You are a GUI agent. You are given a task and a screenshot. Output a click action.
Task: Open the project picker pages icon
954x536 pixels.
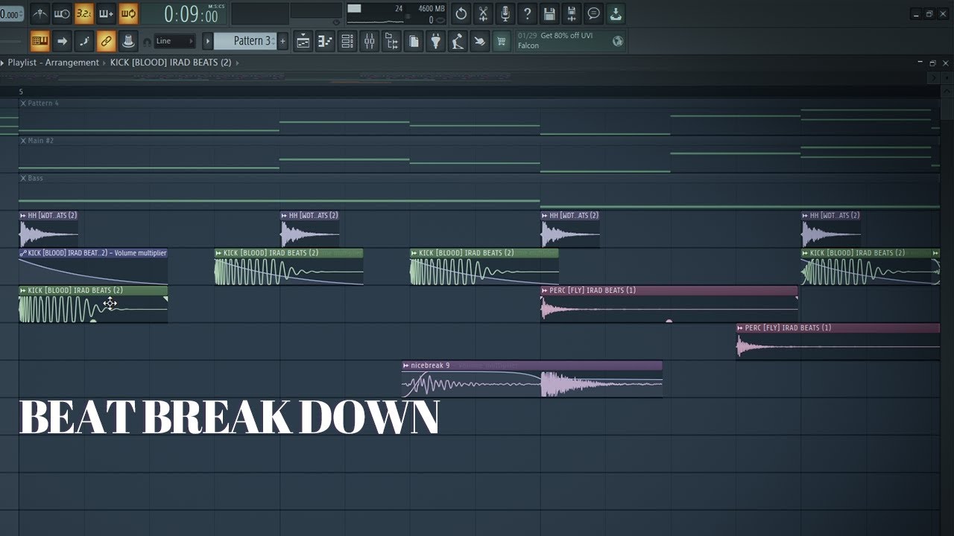tap(414, 41)
